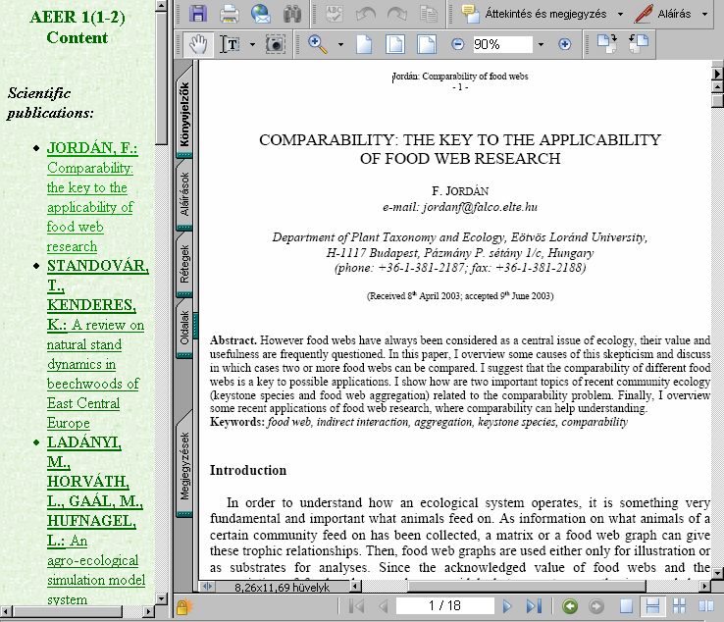Click grey next view arrow
The image size is (724, 622).
(596, 606)
